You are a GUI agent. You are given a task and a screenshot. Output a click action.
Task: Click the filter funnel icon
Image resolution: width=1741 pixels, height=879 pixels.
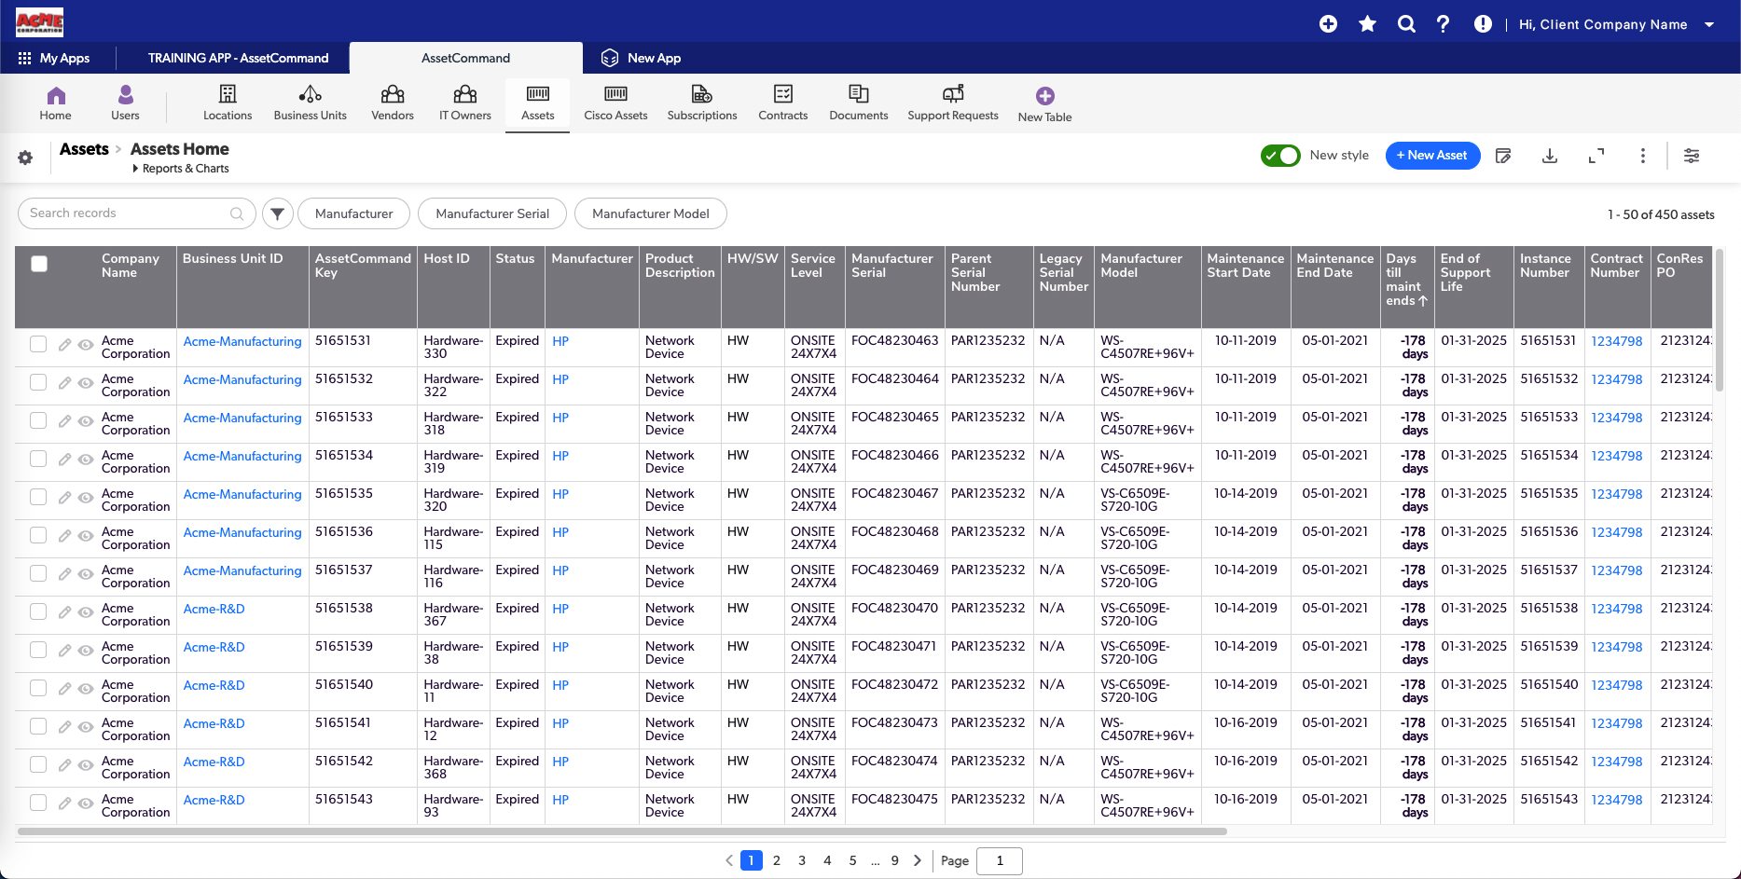tap(277, 213)
